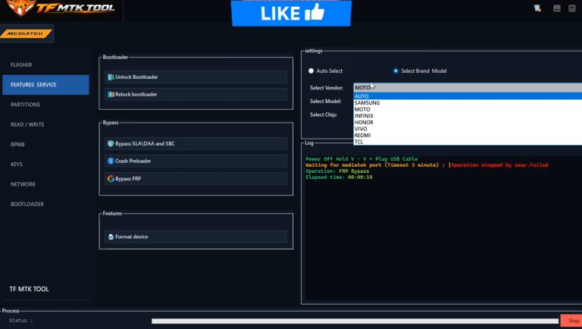Viewport: 582px width, 329px height.
Task: Click 'Power Off Hold V - V + Plug USB Cable' line
Action: pyautogui.click(x=361, y=159)
